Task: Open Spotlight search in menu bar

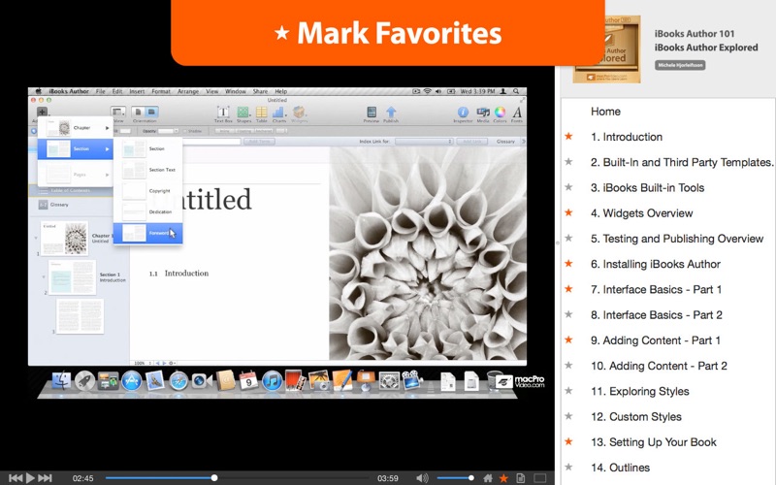Action: point(516,91)
